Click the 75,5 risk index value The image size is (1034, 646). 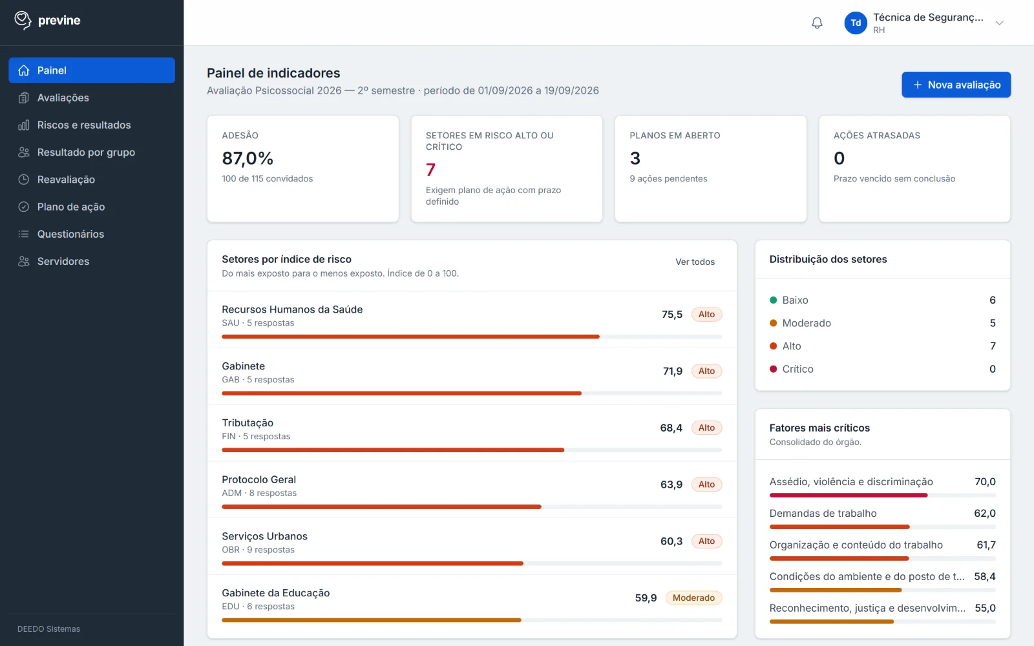671,315
